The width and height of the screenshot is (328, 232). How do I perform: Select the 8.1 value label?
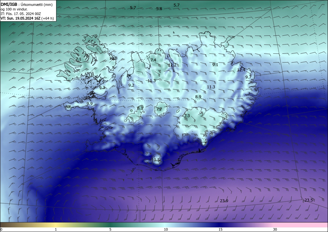(140, 108)
